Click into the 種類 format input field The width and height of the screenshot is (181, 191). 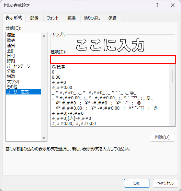[x=113, y=60]
